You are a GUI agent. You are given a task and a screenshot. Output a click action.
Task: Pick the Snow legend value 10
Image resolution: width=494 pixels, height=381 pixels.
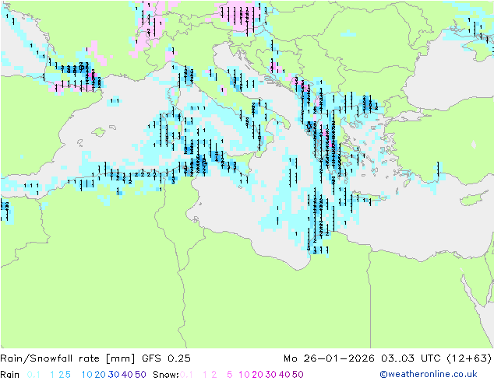click(x=244, y=375)
